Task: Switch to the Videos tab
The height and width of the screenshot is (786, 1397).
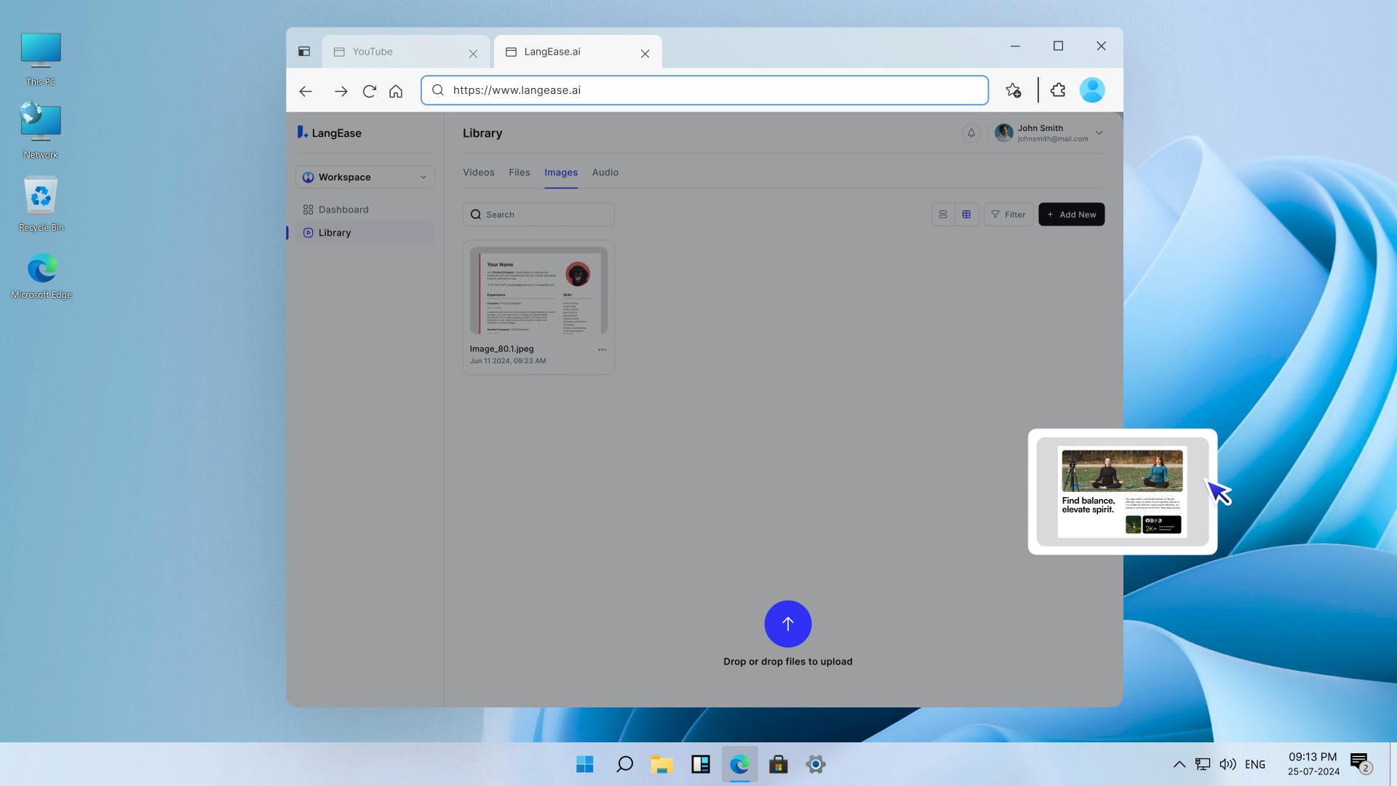Action: coord(478,172)
